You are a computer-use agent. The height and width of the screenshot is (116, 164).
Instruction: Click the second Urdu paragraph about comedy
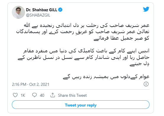(x=83, y=57)
